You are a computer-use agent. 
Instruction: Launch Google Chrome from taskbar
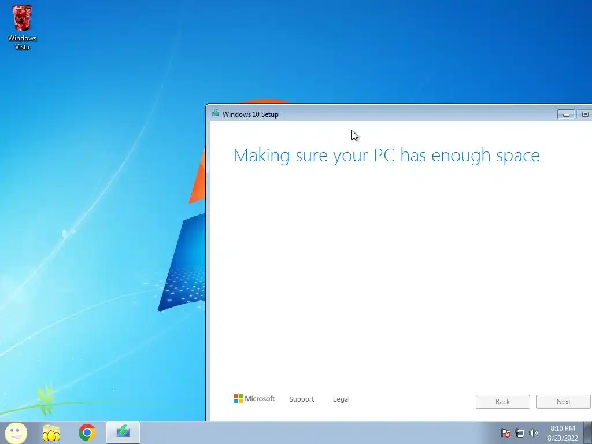pyautogui.click(x=87, y=432)
